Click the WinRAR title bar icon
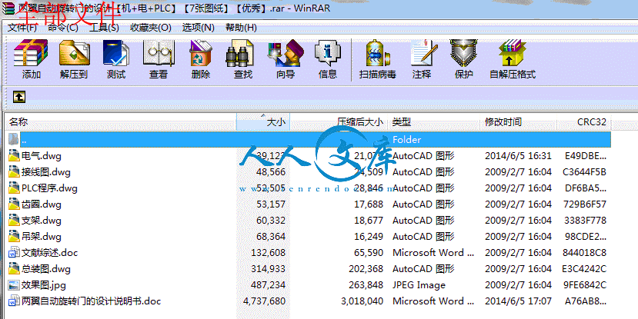 pos(8,8)
